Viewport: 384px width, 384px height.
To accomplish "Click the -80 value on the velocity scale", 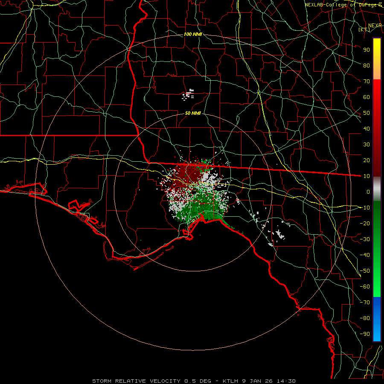I will coord(365,318).
